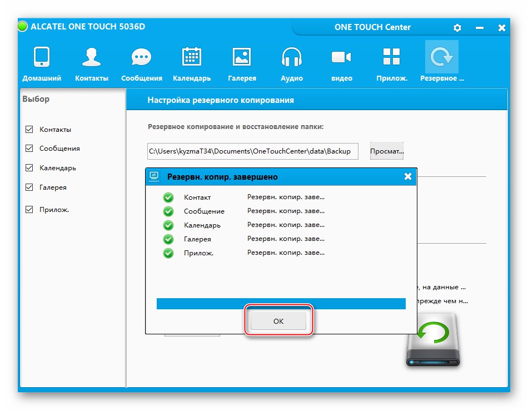The image size is (528, 410).
Task: Click green check icon next to Календарь row
Action: click(168, 225)
